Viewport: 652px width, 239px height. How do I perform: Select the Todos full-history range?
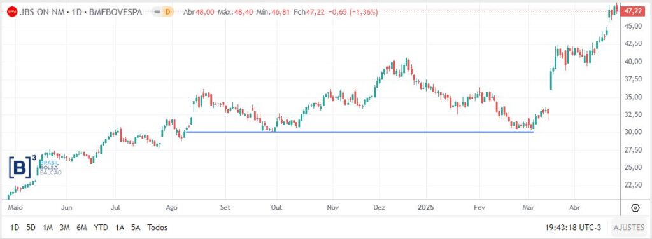point(158,228)
